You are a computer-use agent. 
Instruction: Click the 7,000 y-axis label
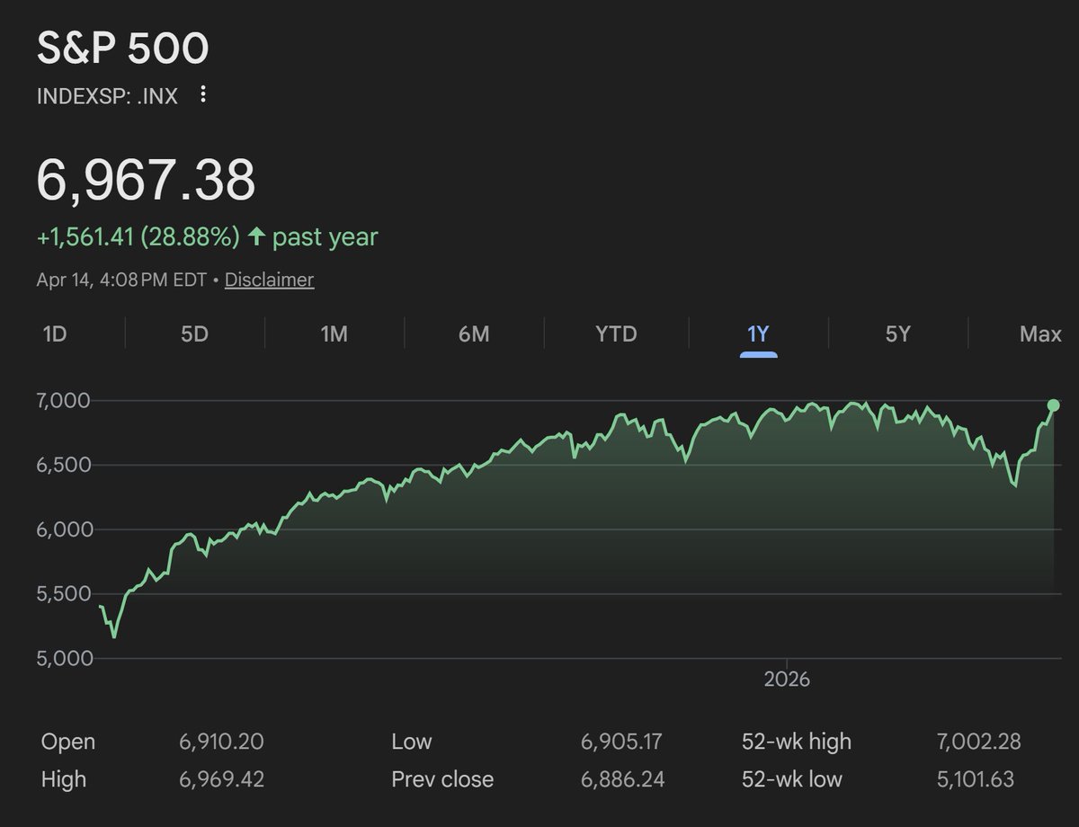pos(66,400)
